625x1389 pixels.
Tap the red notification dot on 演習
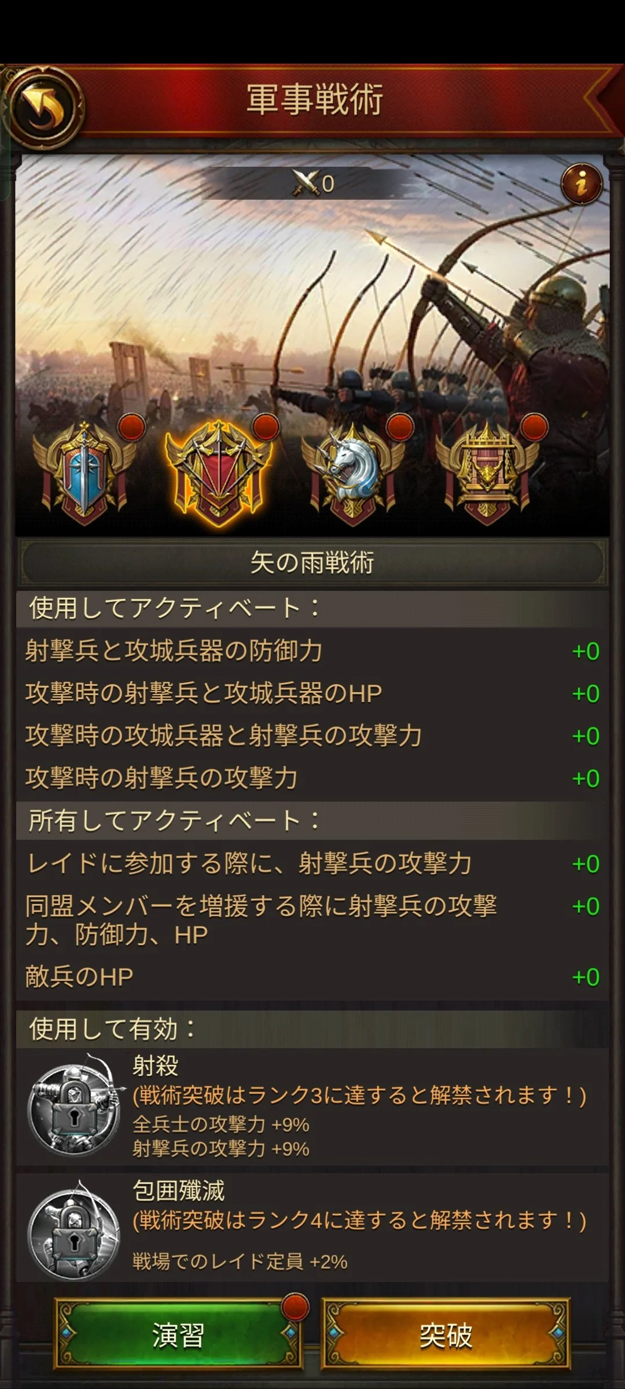point(295,1307)
